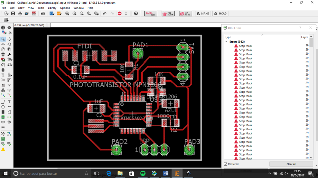Open Help with the question mark icon
This screenshot has height=178, width=318.
[x=136, y=13]
